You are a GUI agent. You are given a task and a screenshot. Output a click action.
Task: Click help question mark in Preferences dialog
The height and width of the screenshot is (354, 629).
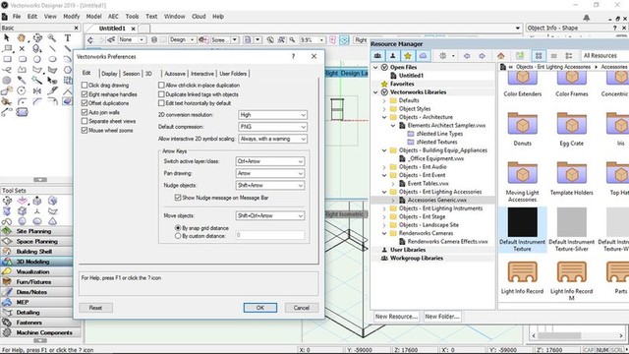click(x=293, y=57)
